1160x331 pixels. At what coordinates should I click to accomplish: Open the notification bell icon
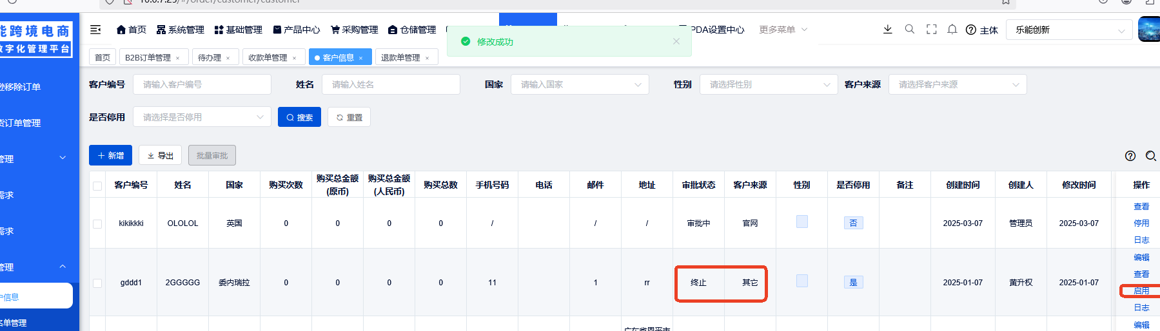952,29
